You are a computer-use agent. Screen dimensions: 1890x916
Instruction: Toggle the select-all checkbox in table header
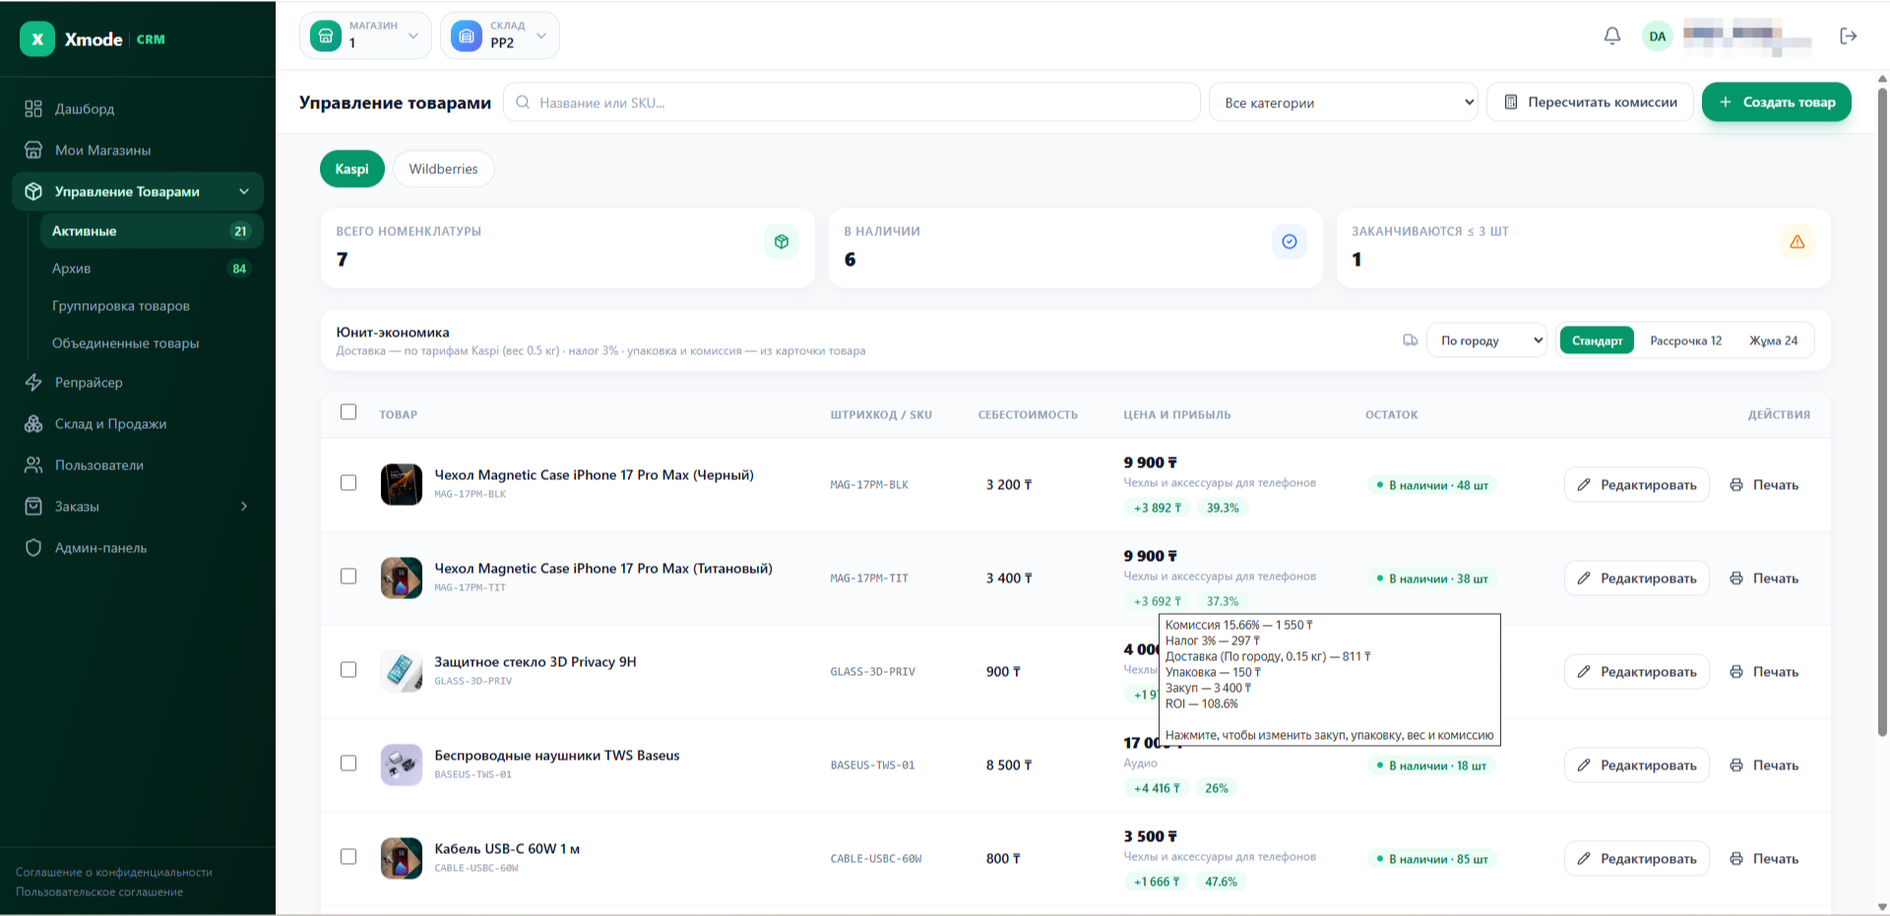pos(348,412)
